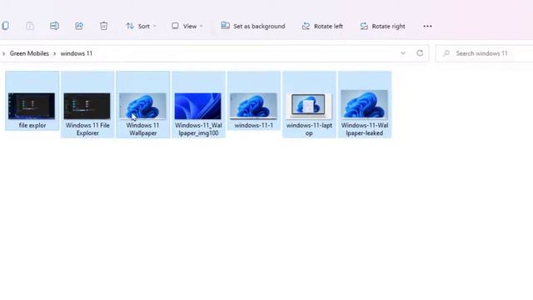Refresh the windows 11 folder
The height and width of the screenshot is (300, 533).
[420, 53]
